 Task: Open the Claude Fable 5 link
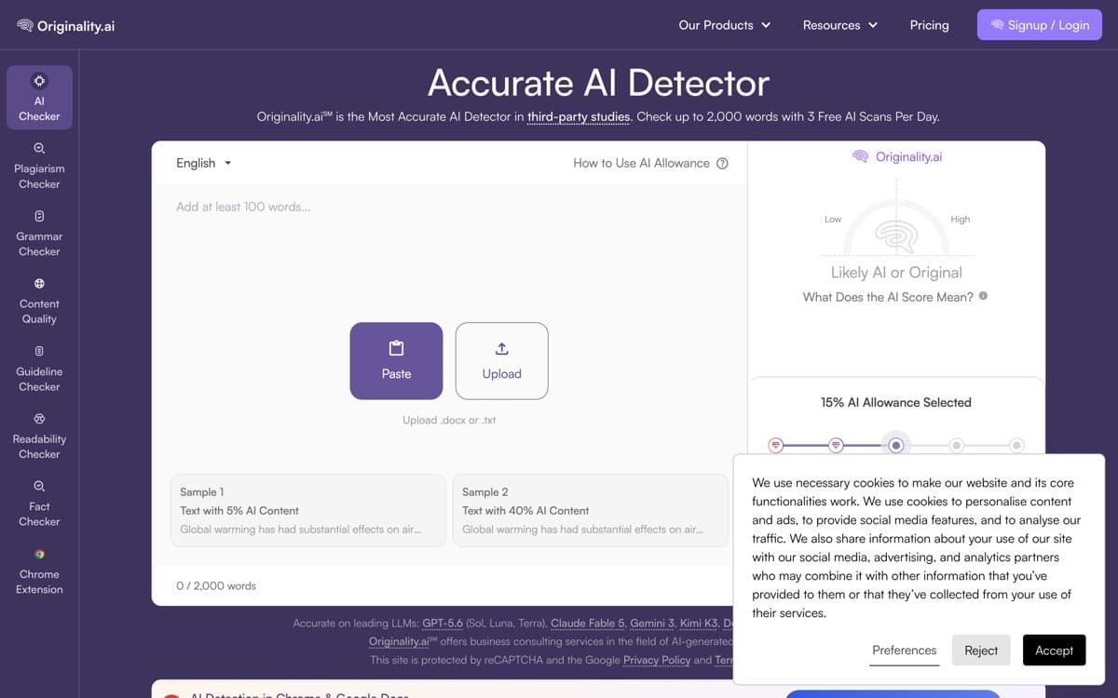pos(586,623)
